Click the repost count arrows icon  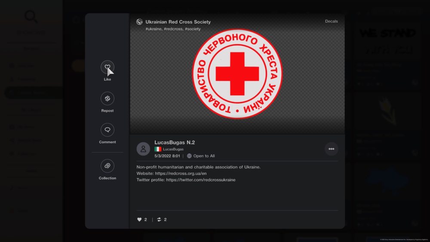[159, 220]
